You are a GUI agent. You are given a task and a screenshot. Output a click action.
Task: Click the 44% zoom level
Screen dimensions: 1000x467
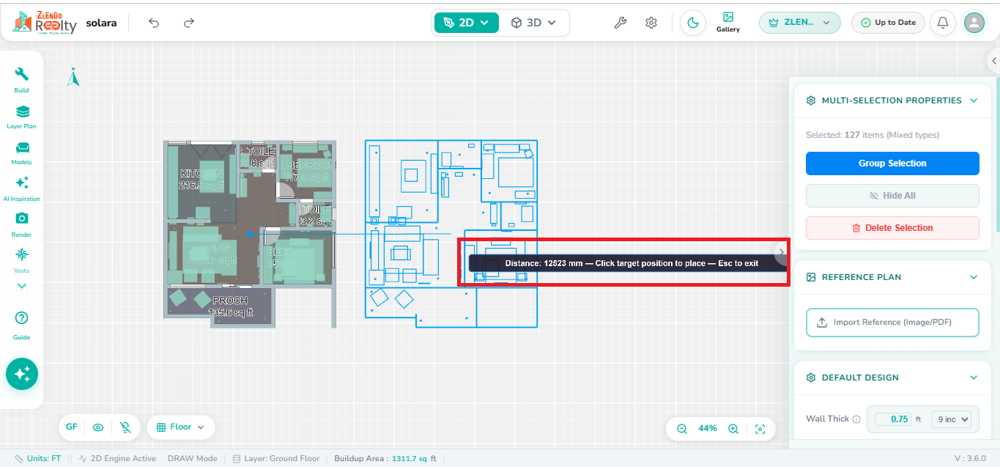pyautogui.click(x=708, y=429)
